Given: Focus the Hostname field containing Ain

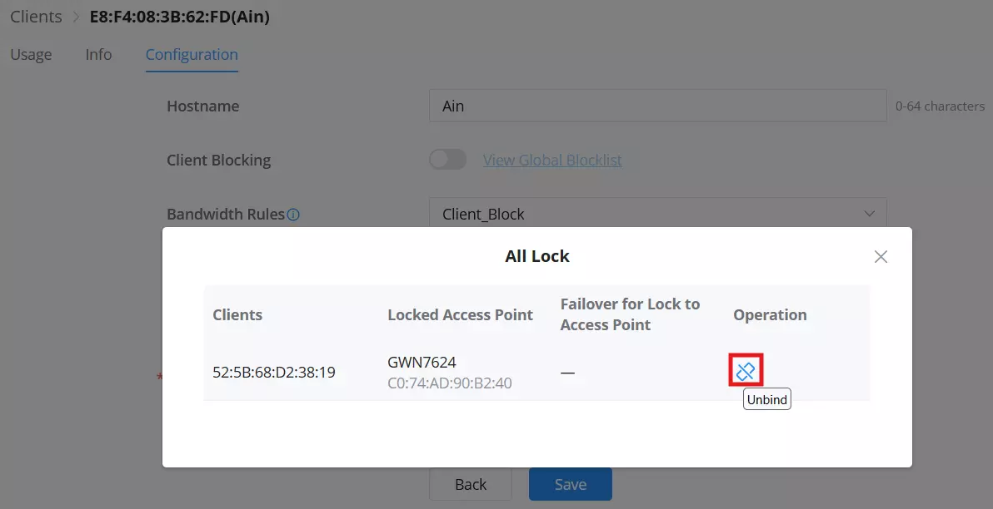Looking at the screenshot, I should (x=657, y=106).
